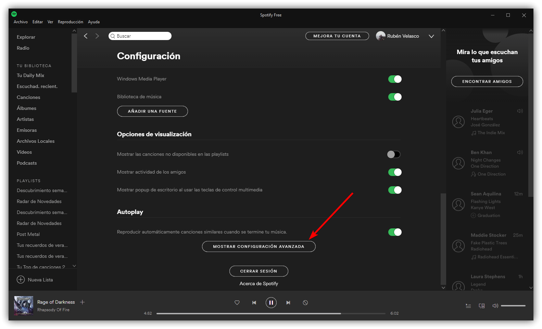Screen dimensions: 542x329
Task: Open Sean Aquilina's profile picture
Action: click(458, 204)
